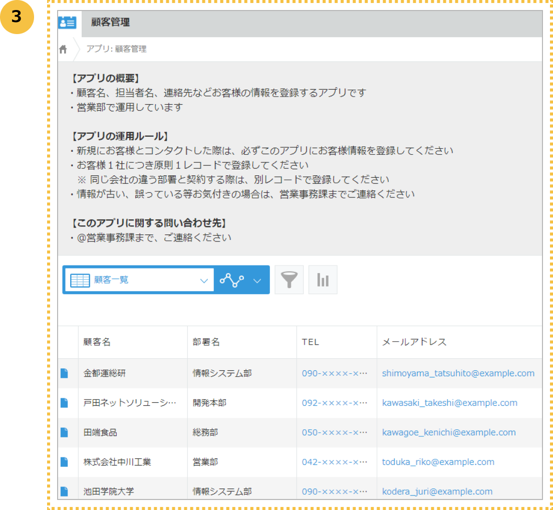This screenshot has height=510, width=553.
Task: Click the home icon in the breadcrumb
Action: (64, 49)
